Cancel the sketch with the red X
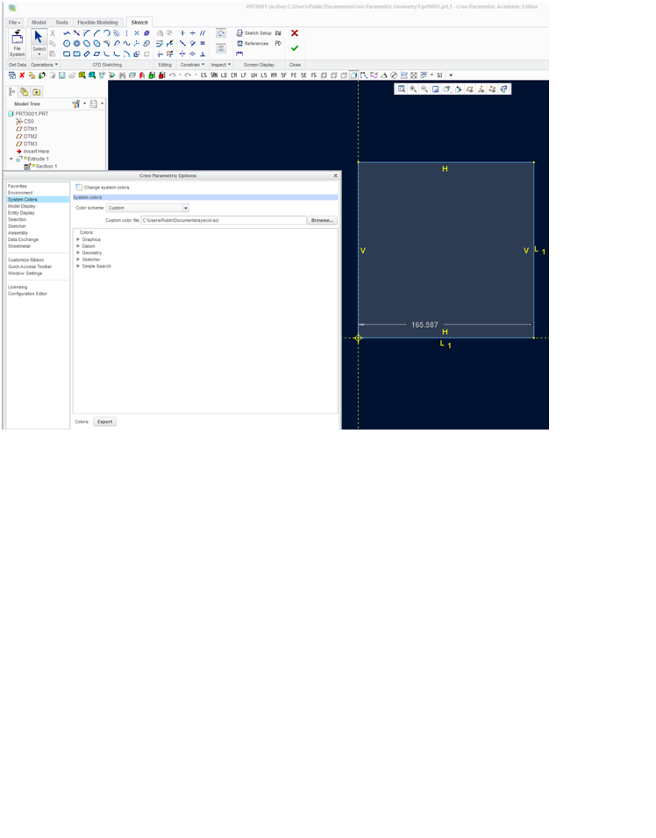This screenshot has height=838, width=656. click(x=295, y=33)
